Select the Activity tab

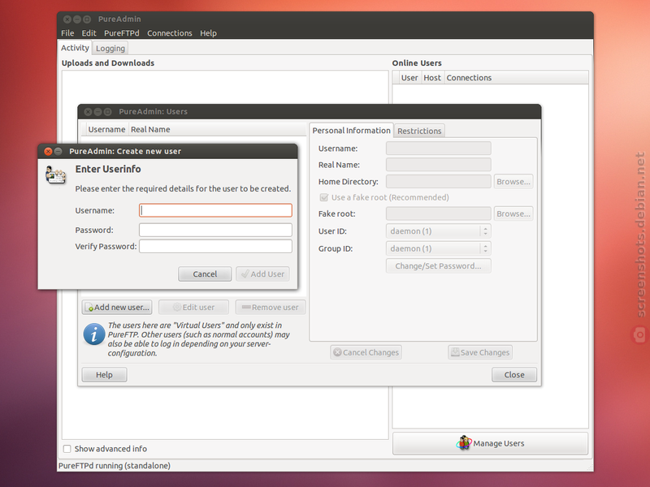[x=75, y=48]
